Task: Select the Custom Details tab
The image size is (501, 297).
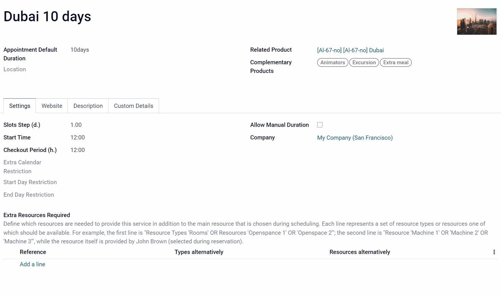Action: tap(134, 106)
